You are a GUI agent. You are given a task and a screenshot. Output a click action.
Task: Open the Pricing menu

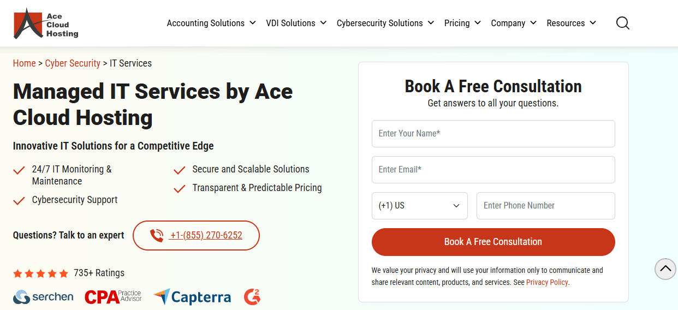[462, 23]
